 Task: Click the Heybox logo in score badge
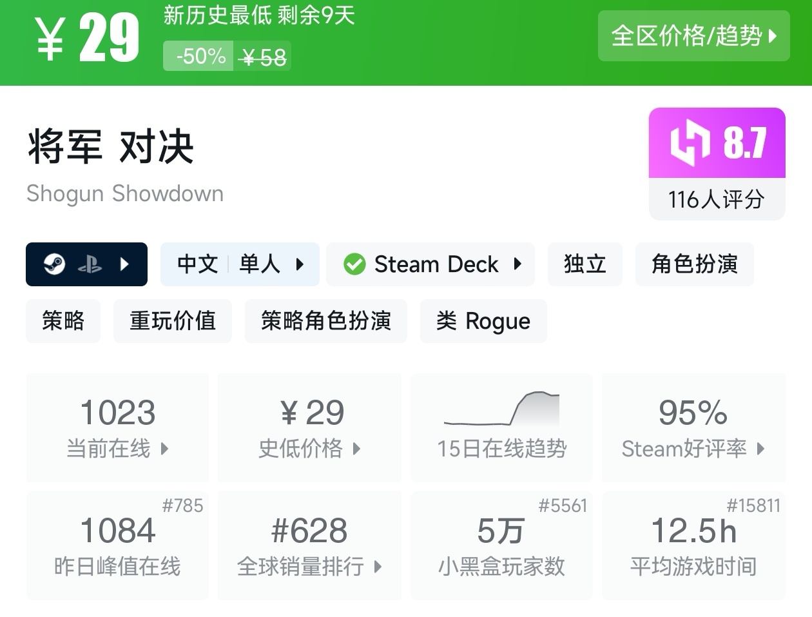[x=690, y=142]
